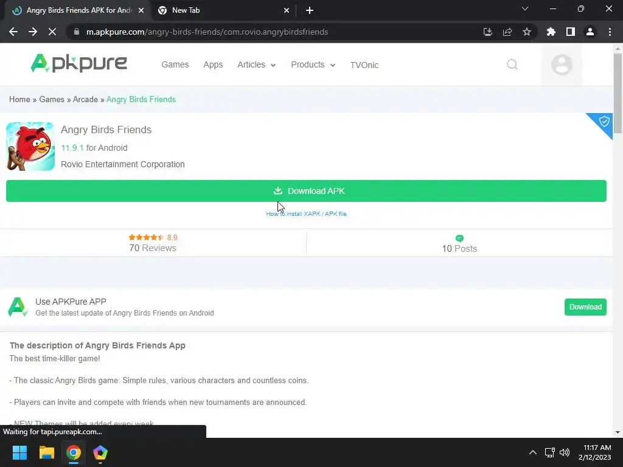The height and width of the screenshot is (467, 623).
Task: Click the Angry Birds Friends title text
Action: [x=106, y=130]
